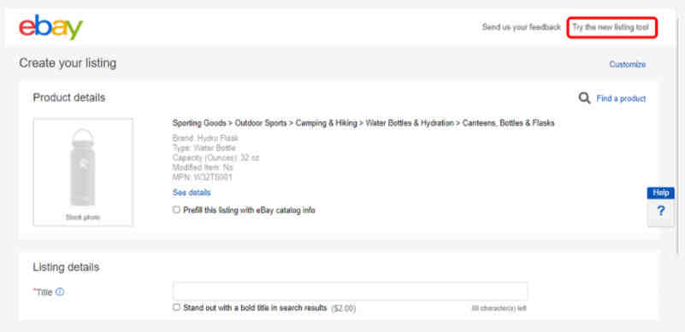Click the Product details section heading
The image size is (685, 332).
click(69, 98)
